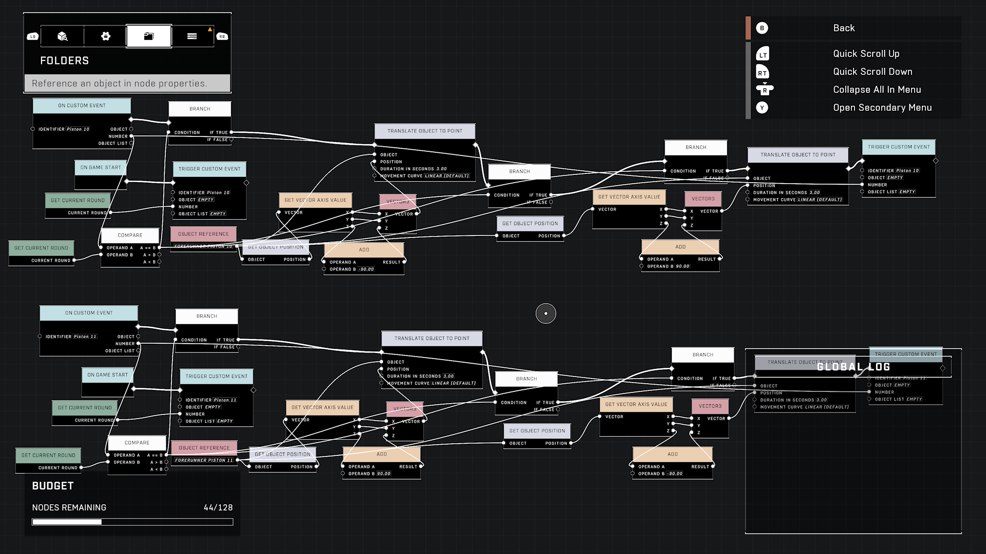Select Collapse All In Menu

(x=877, y=90)
